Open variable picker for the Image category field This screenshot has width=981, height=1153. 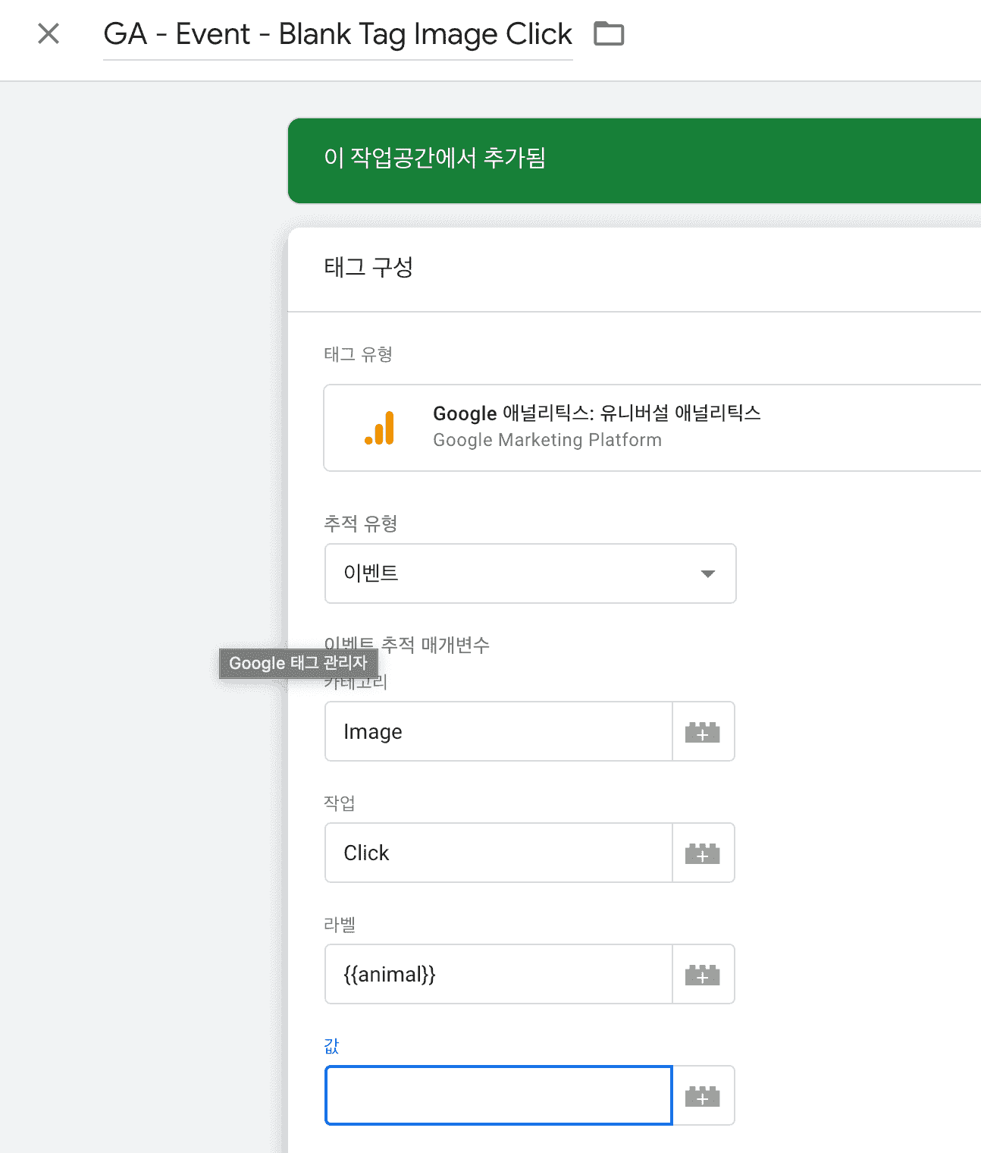tap(702, 732)
